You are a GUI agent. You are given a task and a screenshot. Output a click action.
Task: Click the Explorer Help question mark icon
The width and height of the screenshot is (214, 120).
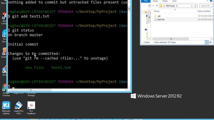[x=211, y=1]
